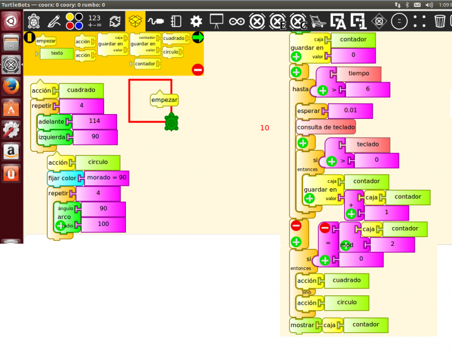This screenshot has width=452, height=353.
Task: Click the 114 value of the 'adelante' block
Action: point(94,121)
